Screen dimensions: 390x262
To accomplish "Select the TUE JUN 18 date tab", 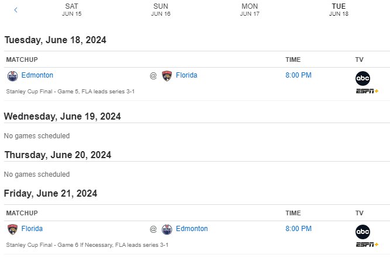I will [339, 10].
